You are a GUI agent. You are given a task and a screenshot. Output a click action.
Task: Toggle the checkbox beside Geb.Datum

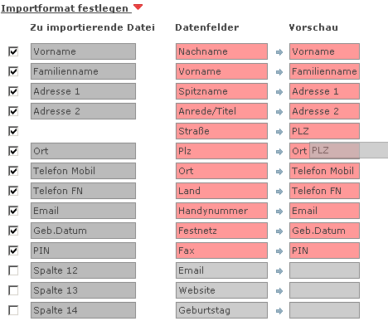[x=13, y=231]
